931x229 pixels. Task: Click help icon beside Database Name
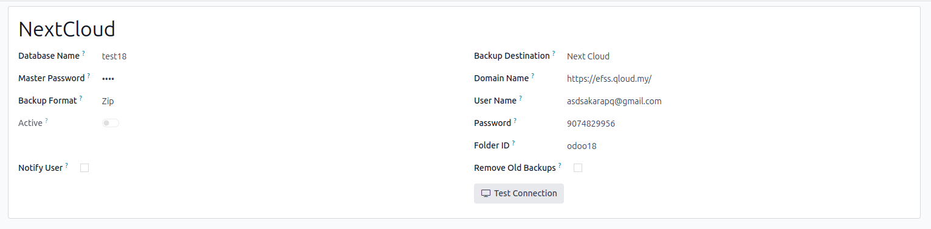coord(83,54)
